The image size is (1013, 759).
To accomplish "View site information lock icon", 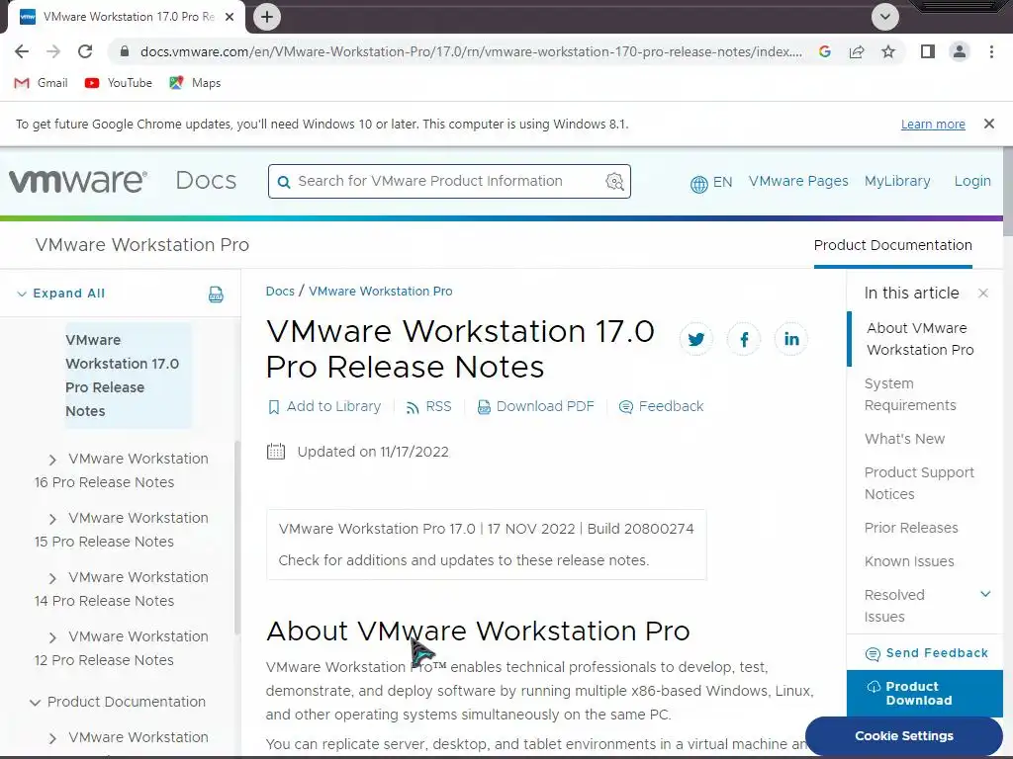I will pos(125,51).
